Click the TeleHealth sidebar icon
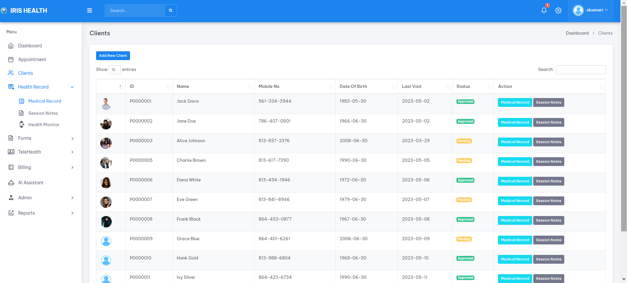 [11, 152]
